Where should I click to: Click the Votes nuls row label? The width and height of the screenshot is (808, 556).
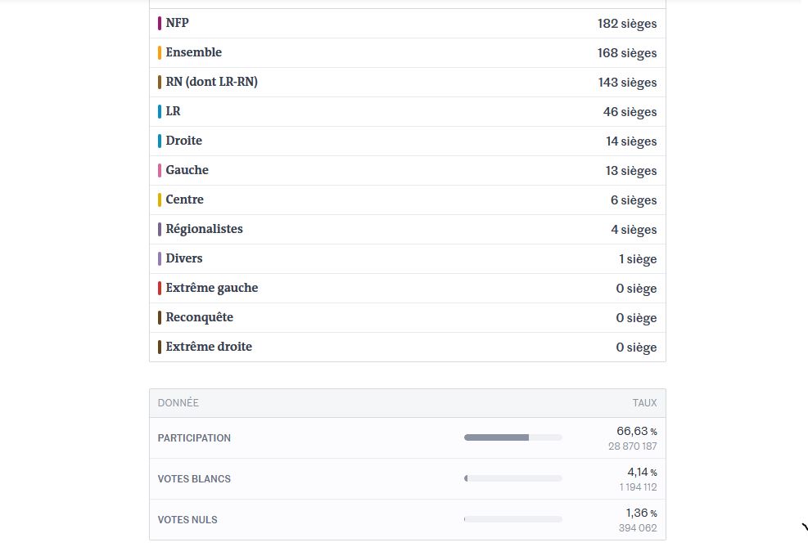187,520
